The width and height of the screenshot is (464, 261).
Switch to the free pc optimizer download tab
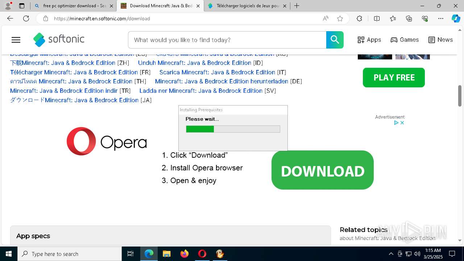coord(74,6)
